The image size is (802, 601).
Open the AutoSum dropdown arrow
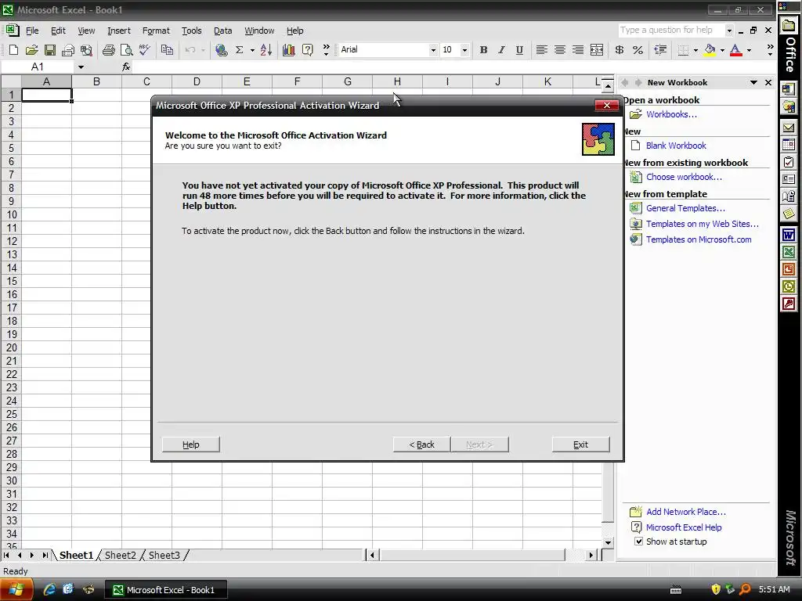(x=252, y=50)
